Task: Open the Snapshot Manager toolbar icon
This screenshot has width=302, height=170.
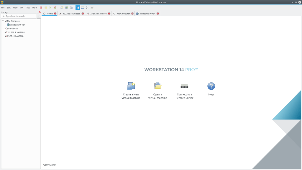Action: point(71,7)
